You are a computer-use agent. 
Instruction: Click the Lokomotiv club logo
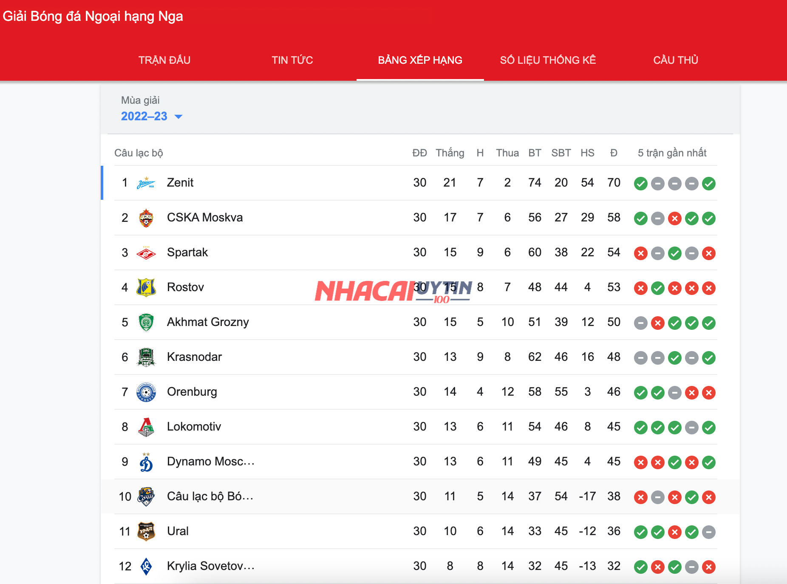pos(146,427)
